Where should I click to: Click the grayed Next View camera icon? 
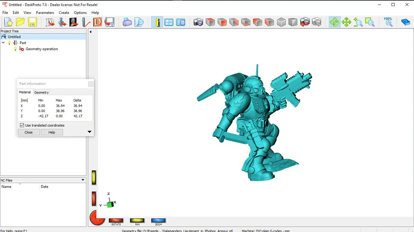tap(317, 22)
